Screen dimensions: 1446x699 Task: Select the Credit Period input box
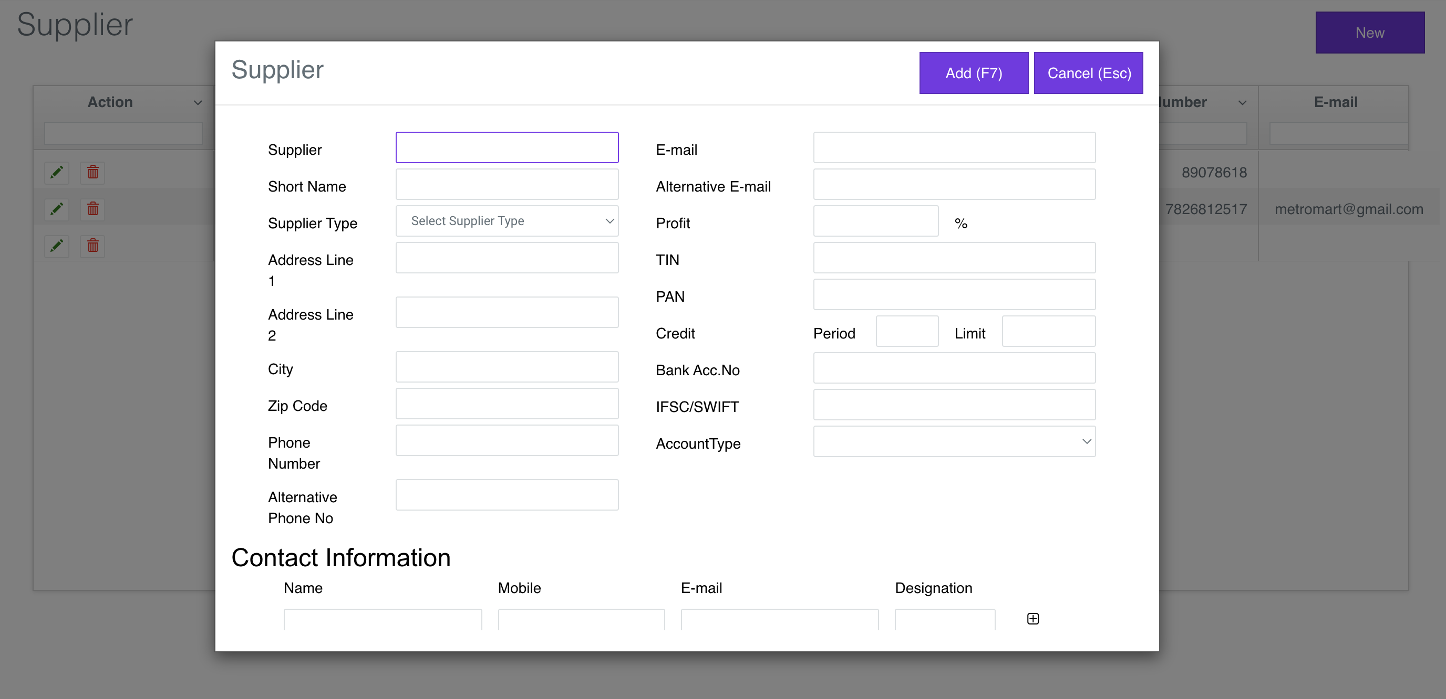coord(906,331)
